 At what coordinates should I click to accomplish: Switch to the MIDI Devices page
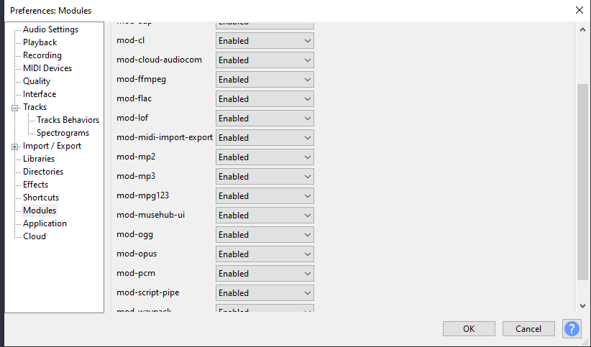coord(47,68)
